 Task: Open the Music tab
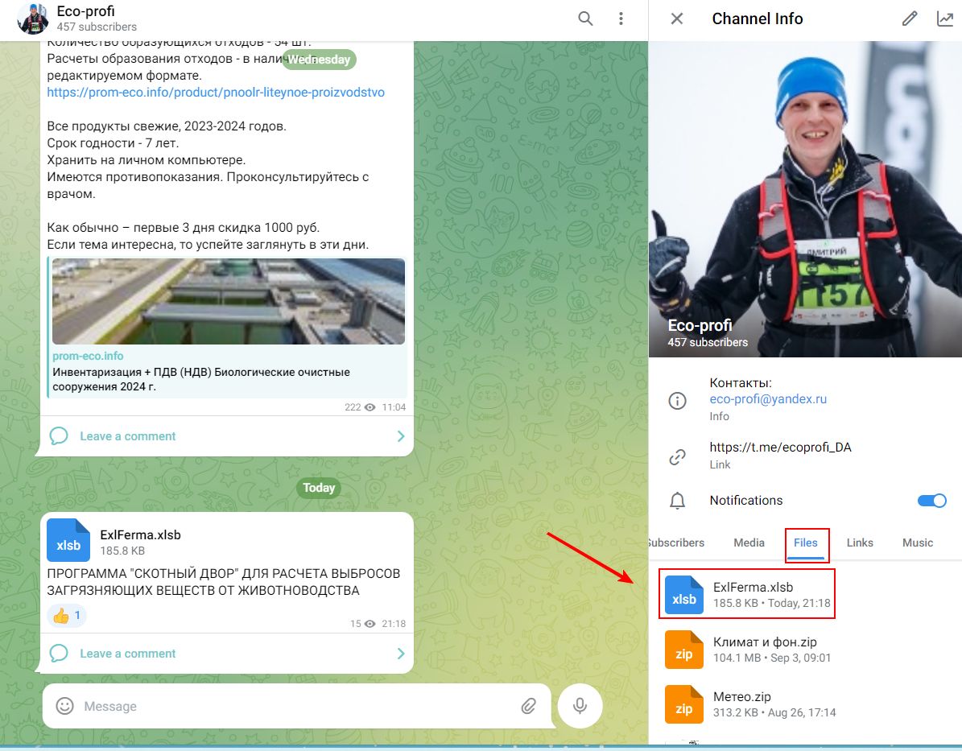click(917, 543)
